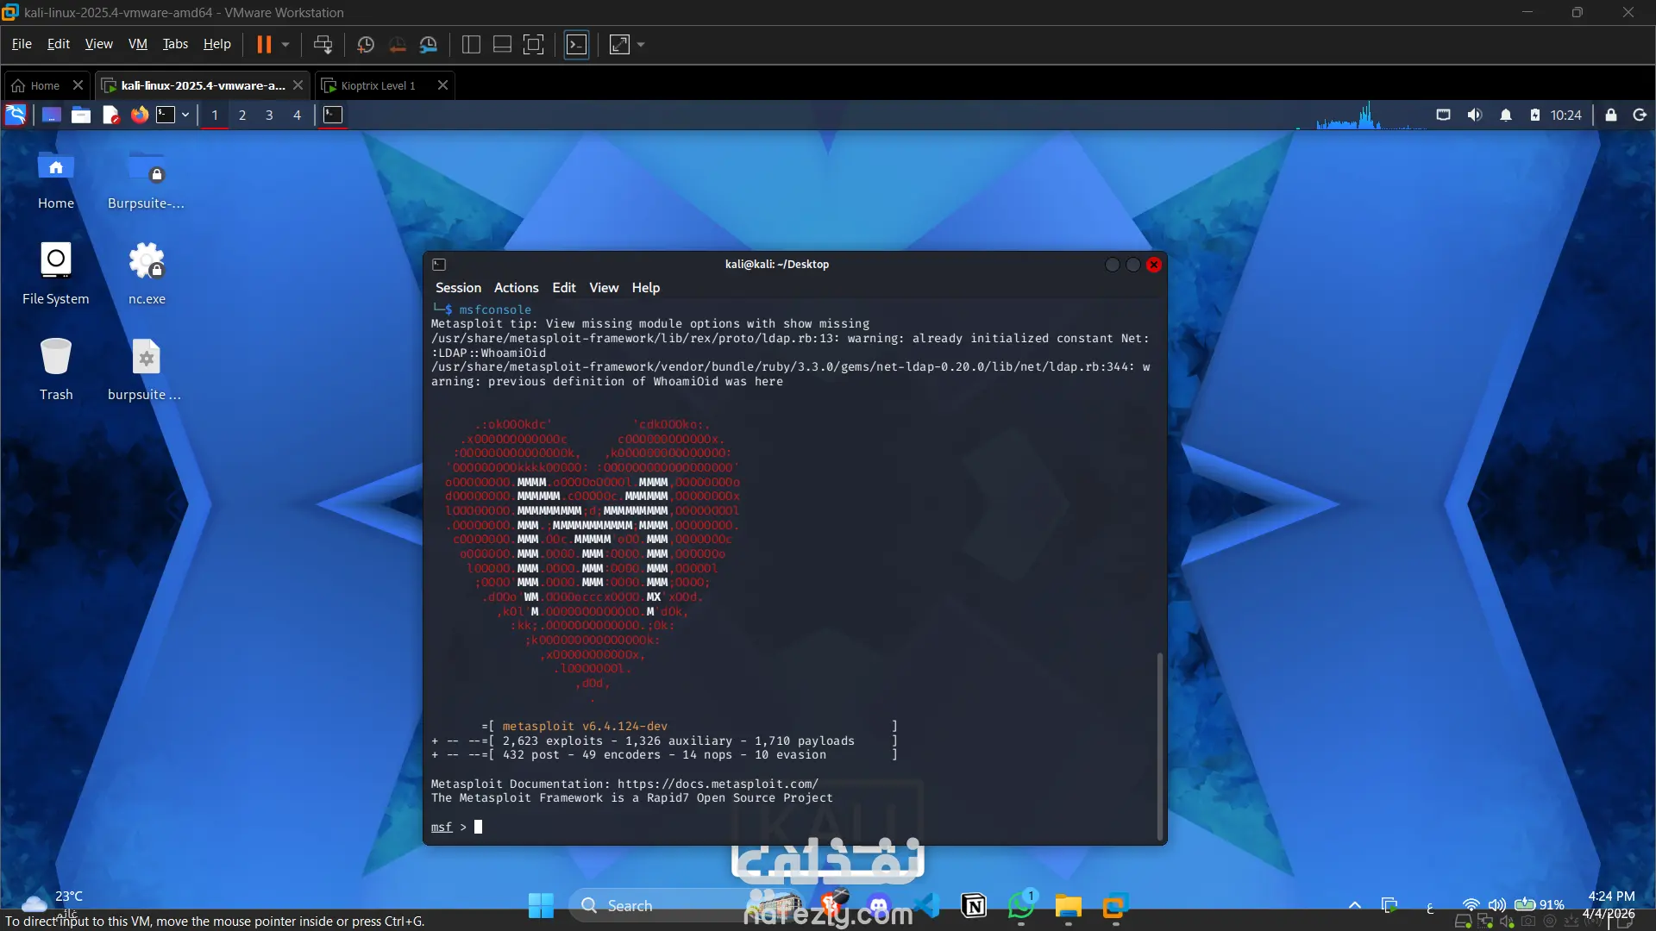Image resolution: width=1656 pixels, height=931 pixels.
Task: Open the terminal View menu
Action: pyautogui.click(x=604, y=288)
